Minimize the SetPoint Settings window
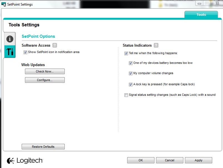This screenshot has width=223, height=168. pos(199,3)
